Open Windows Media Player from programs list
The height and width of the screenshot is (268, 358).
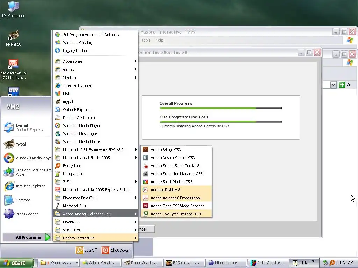[96, 126]
